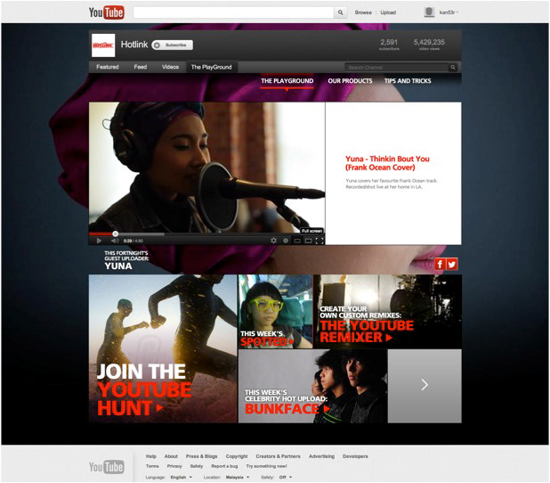550x483 pixels.
Task: Share on Twitter via the red icon
Action: coord(452,264)
